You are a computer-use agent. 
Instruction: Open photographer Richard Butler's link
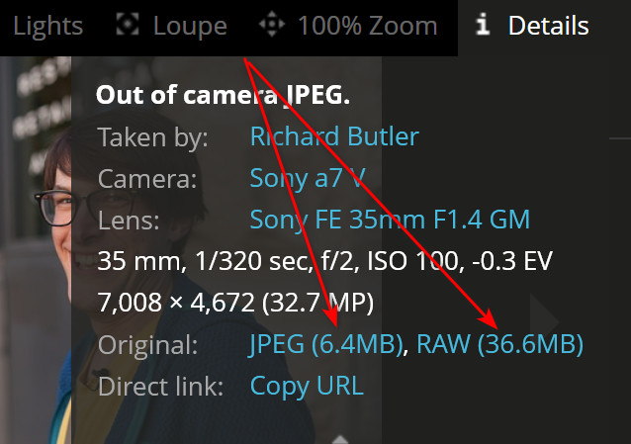tap(334, 136)
